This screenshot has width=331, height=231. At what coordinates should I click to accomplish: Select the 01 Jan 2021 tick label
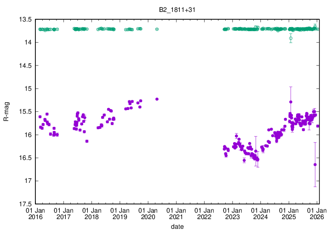point(176,214)
